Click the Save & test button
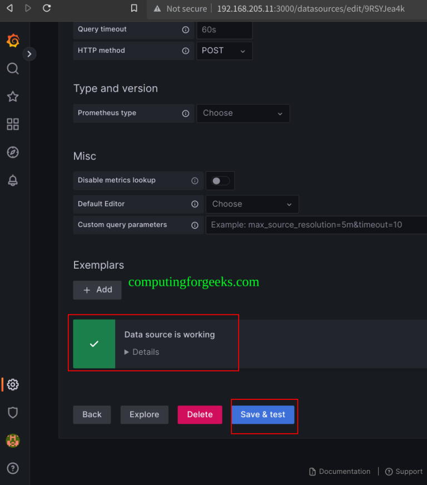The width and height of the screenshot is (427, 485). point(263,415)
